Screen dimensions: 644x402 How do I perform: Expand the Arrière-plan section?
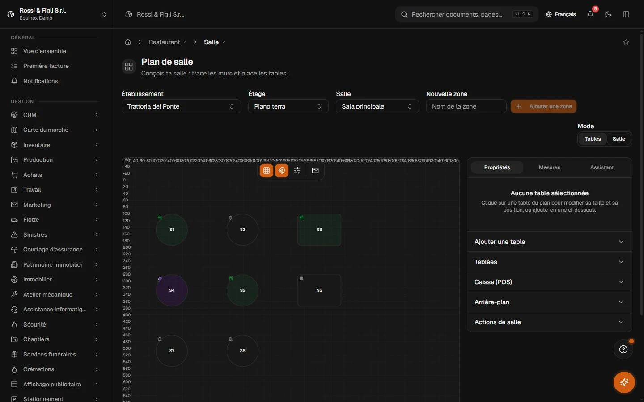549,302
